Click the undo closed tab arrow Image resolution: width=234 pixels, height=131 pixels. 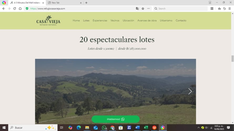[x=225, y=9]
